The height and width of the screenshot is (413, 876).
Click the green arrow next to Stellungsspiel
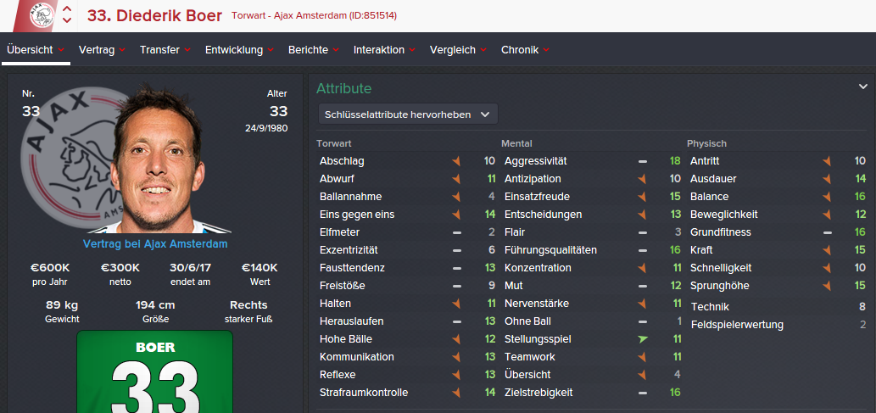(x=642, y=339)
